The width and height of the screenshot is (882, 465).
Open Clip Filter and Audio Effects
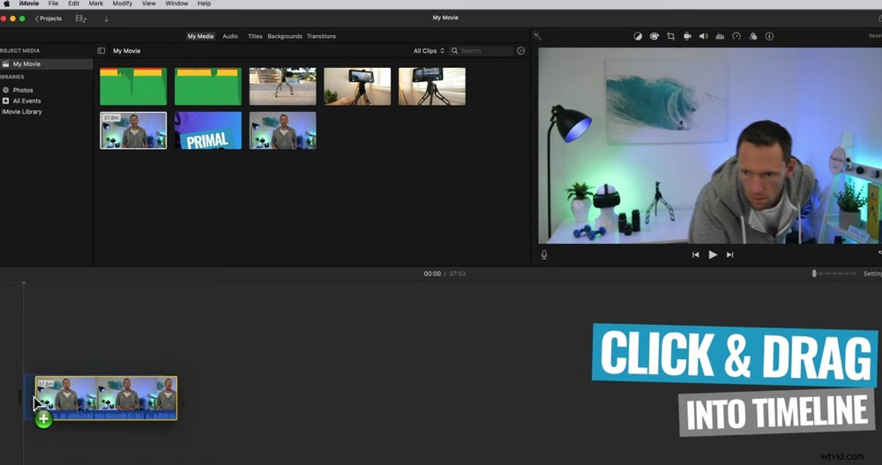(x=752, y=36)
